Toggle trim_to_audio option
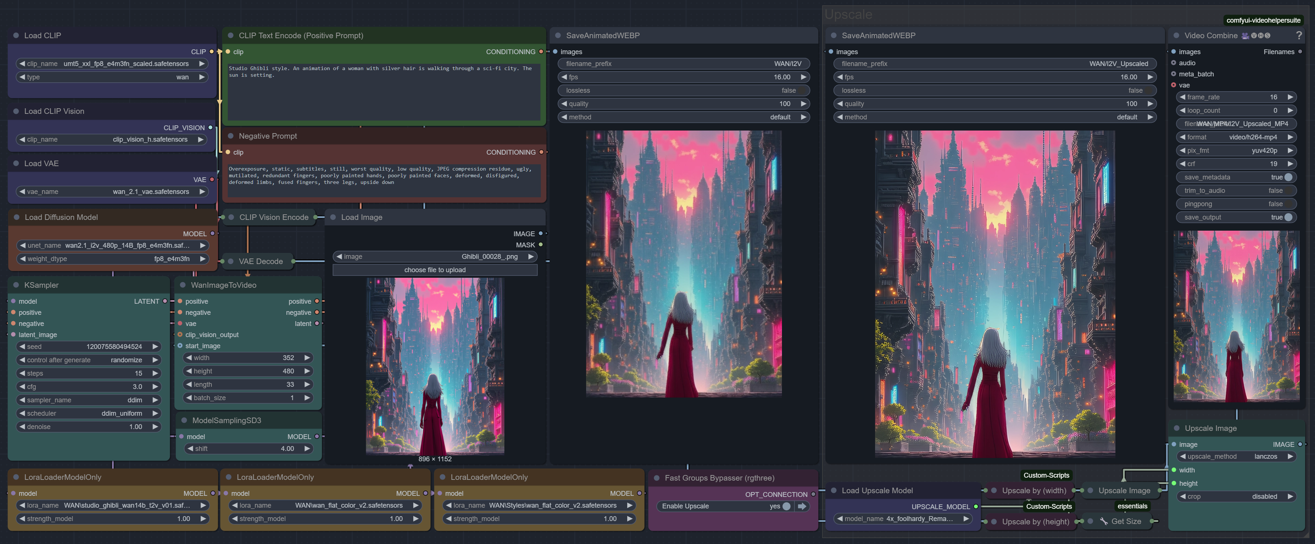The image size is (1315, 544). (1288, 190)
